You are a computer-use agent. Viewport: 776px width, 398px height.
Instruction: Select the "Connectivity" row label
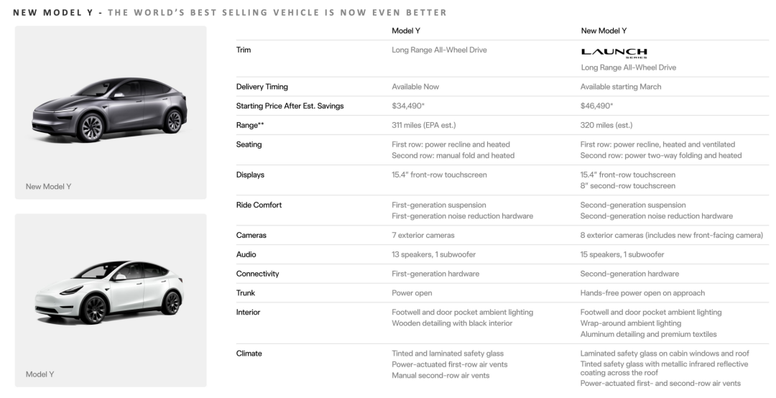(257, 274)
